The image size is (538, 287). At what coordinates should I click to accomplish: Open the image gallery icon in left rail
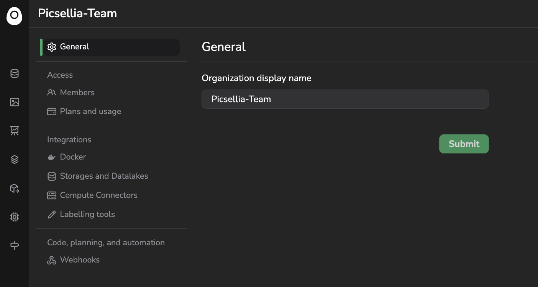coord(15,102)
